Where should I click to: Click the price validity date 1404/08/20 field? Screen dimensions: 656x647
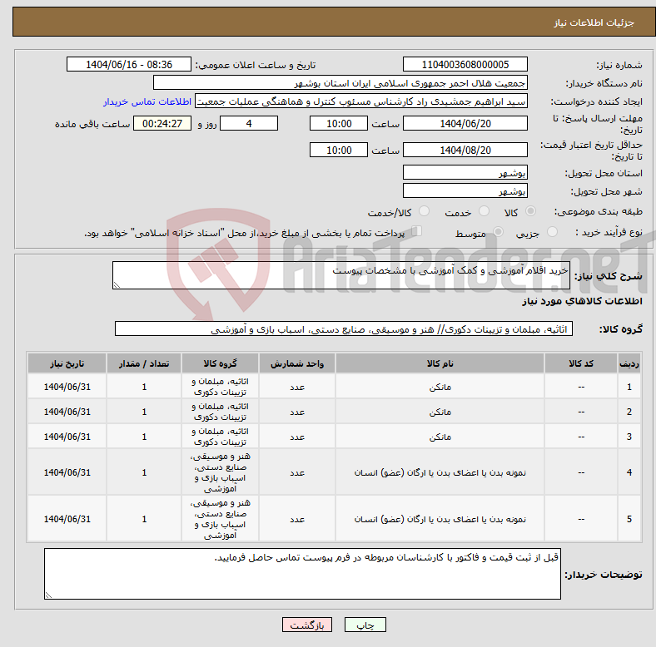click(x=465, y=150)
